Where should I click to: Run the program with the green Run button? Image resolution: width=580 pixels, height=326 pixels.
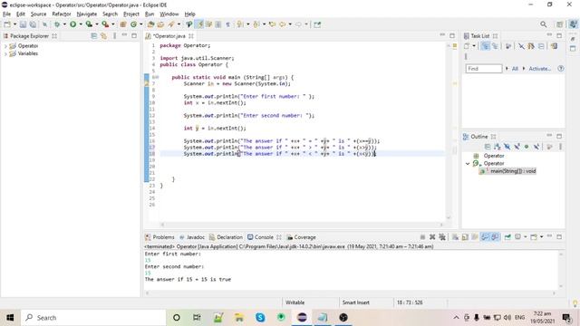pos(72,24)
